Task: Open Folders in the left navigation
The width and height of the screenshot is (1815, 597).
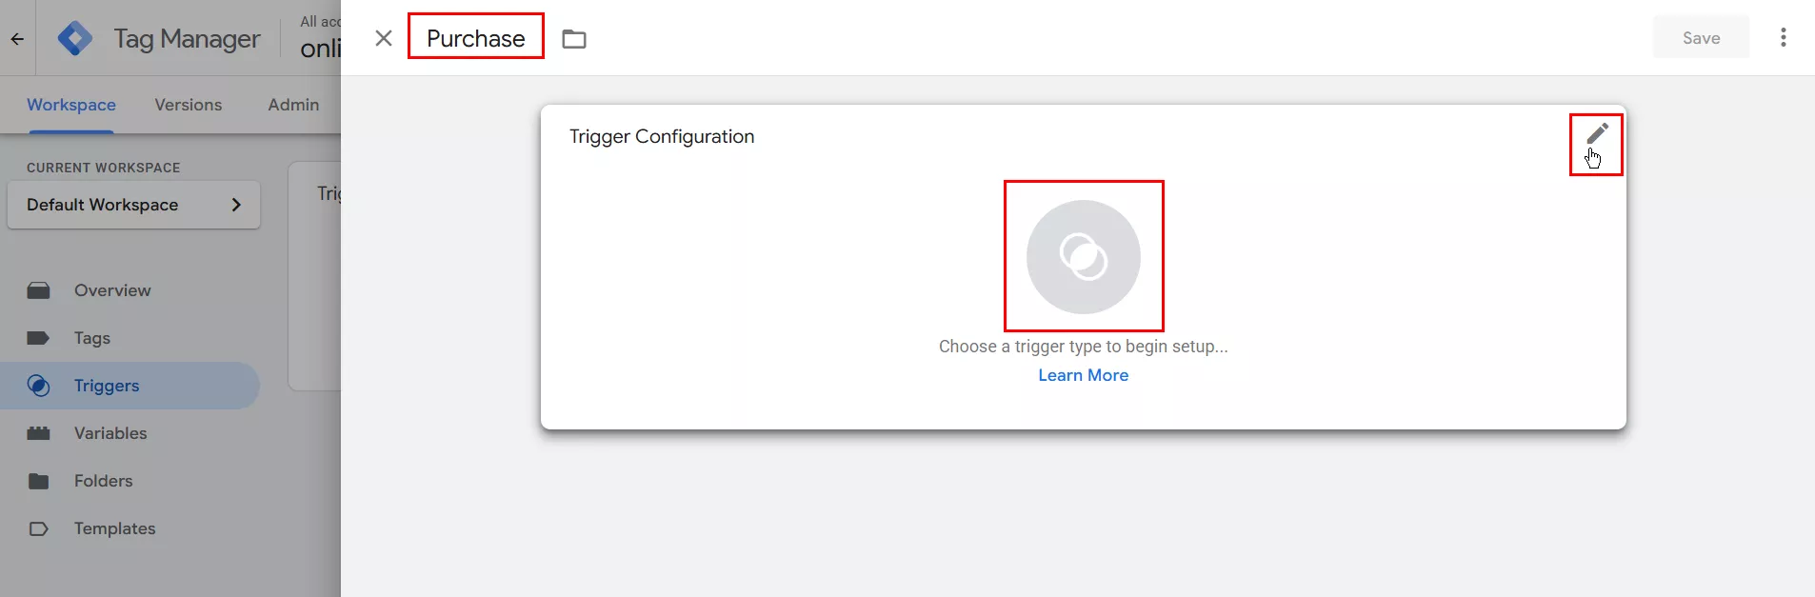Action: click(x=103, y=481)
